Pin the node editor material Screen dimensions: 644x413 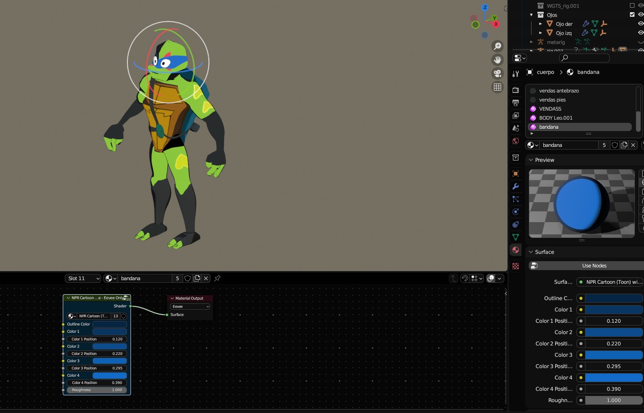[x=217, y=278]
